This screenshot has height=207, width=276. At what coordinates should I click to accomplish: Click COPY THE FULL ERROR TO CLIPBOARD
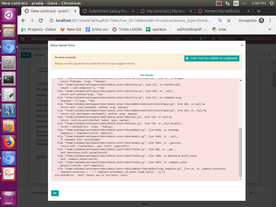click(x=212, y=58)
